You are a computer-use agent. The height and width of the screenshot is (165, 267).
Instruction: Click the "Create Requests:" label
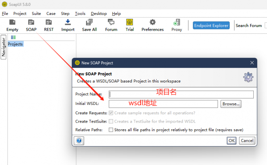91,113
